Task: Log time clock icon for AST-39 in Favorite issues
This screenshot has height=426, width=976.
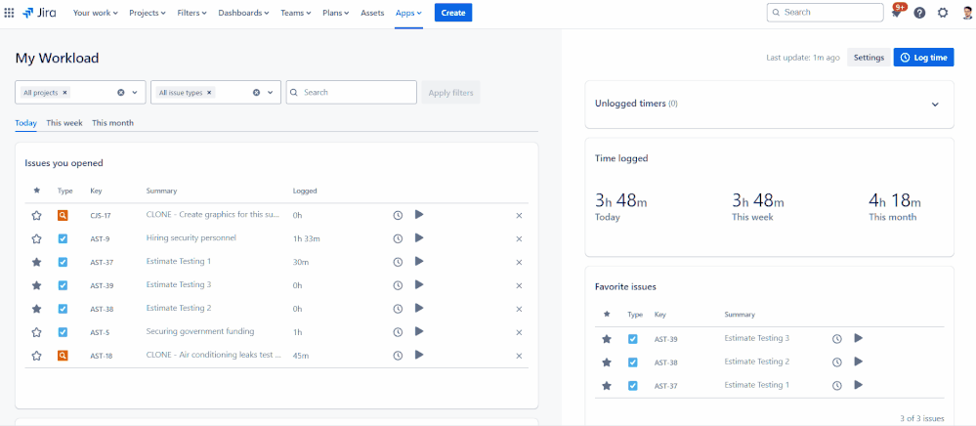Action: click(x=837, y=339)
